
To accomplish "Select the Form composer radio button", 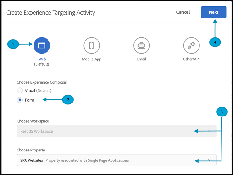I will point(20,100).
